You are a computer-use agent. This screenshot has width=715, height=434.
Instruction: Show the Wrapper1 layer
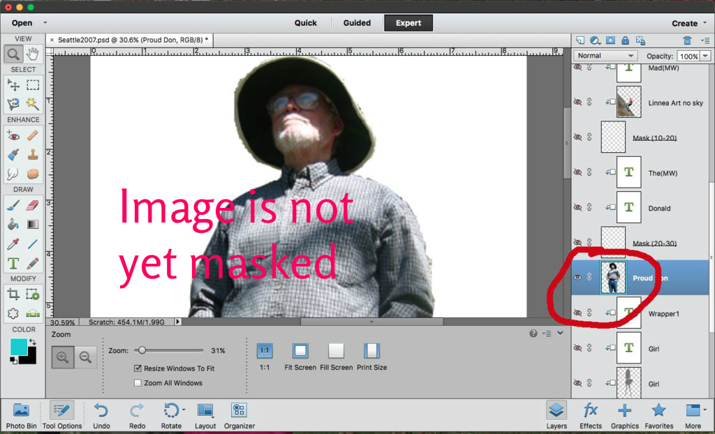pos(577,313)
